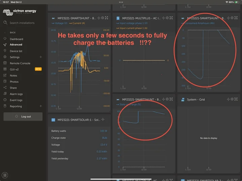Open Notes in the sidebar
The height and width of the screenshot is (181, 242).
click(x=13, y=75)
